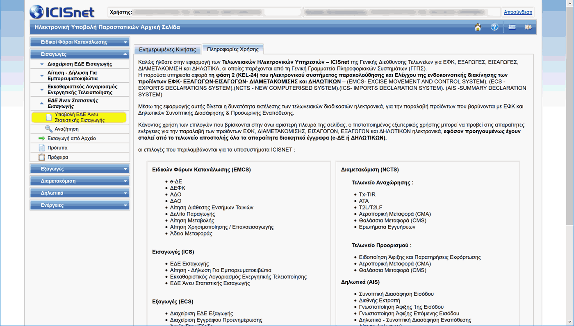Switch language with the Greek flag icon

coord(512,27)
